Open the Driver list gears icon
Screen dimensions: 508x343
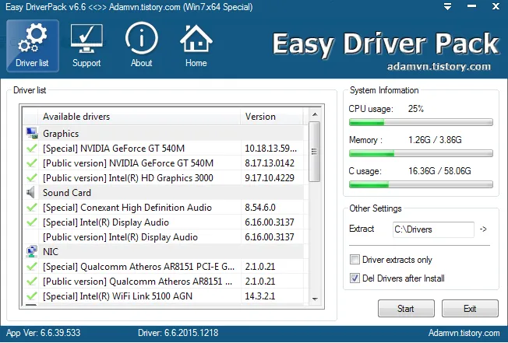[33, 46]
